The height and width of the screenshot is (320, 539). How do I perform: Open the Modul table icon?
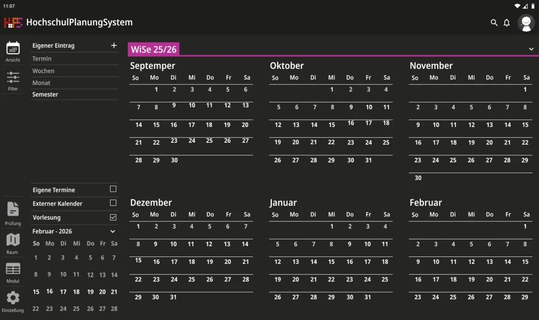[x=13, y=269]
